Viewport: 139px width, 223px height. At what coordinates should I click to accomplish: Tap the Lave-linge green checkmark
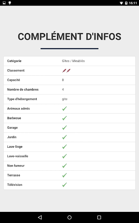64,147
